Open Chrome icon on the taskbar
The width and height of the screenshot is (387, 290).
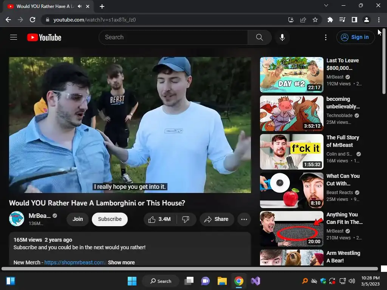[x=239, y=281]
